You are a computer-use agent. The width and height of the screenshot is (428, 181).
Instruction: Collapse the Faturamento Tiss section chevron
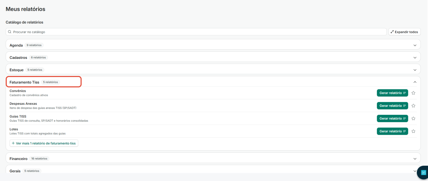[415, 82]
